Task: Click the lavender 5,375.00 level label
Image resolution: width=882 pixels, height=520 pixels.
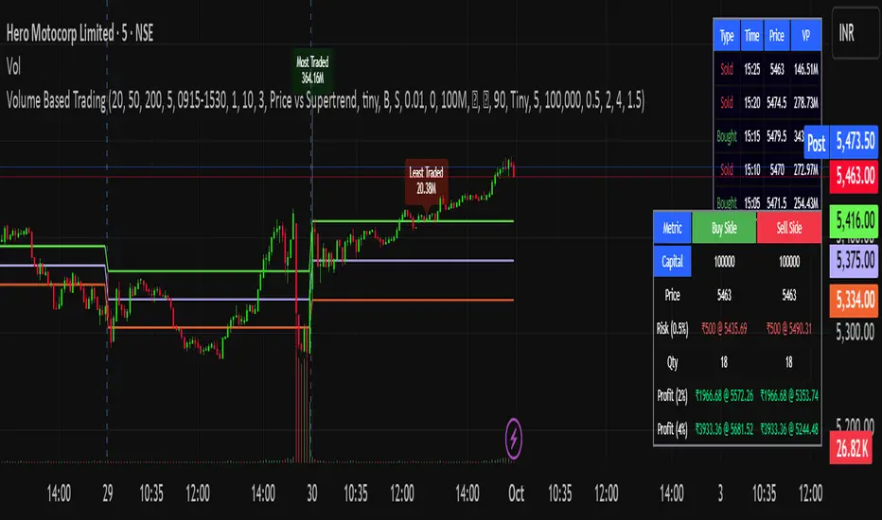Action: [855, 260]
